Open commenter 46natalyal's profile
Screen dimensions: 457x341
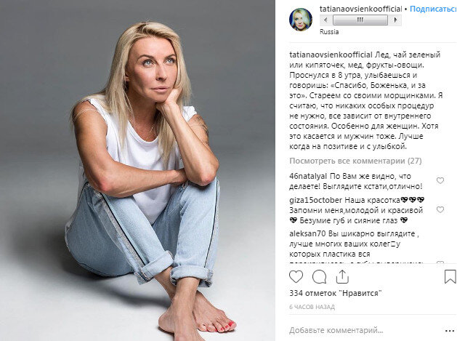click(x=308, y=176)
